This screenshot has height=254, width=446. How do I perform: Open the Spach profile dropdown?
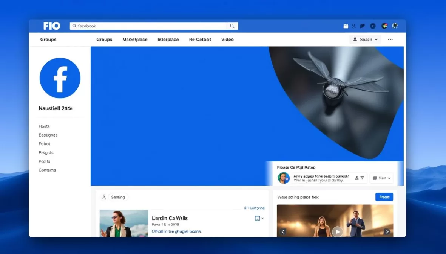point(365,39)
